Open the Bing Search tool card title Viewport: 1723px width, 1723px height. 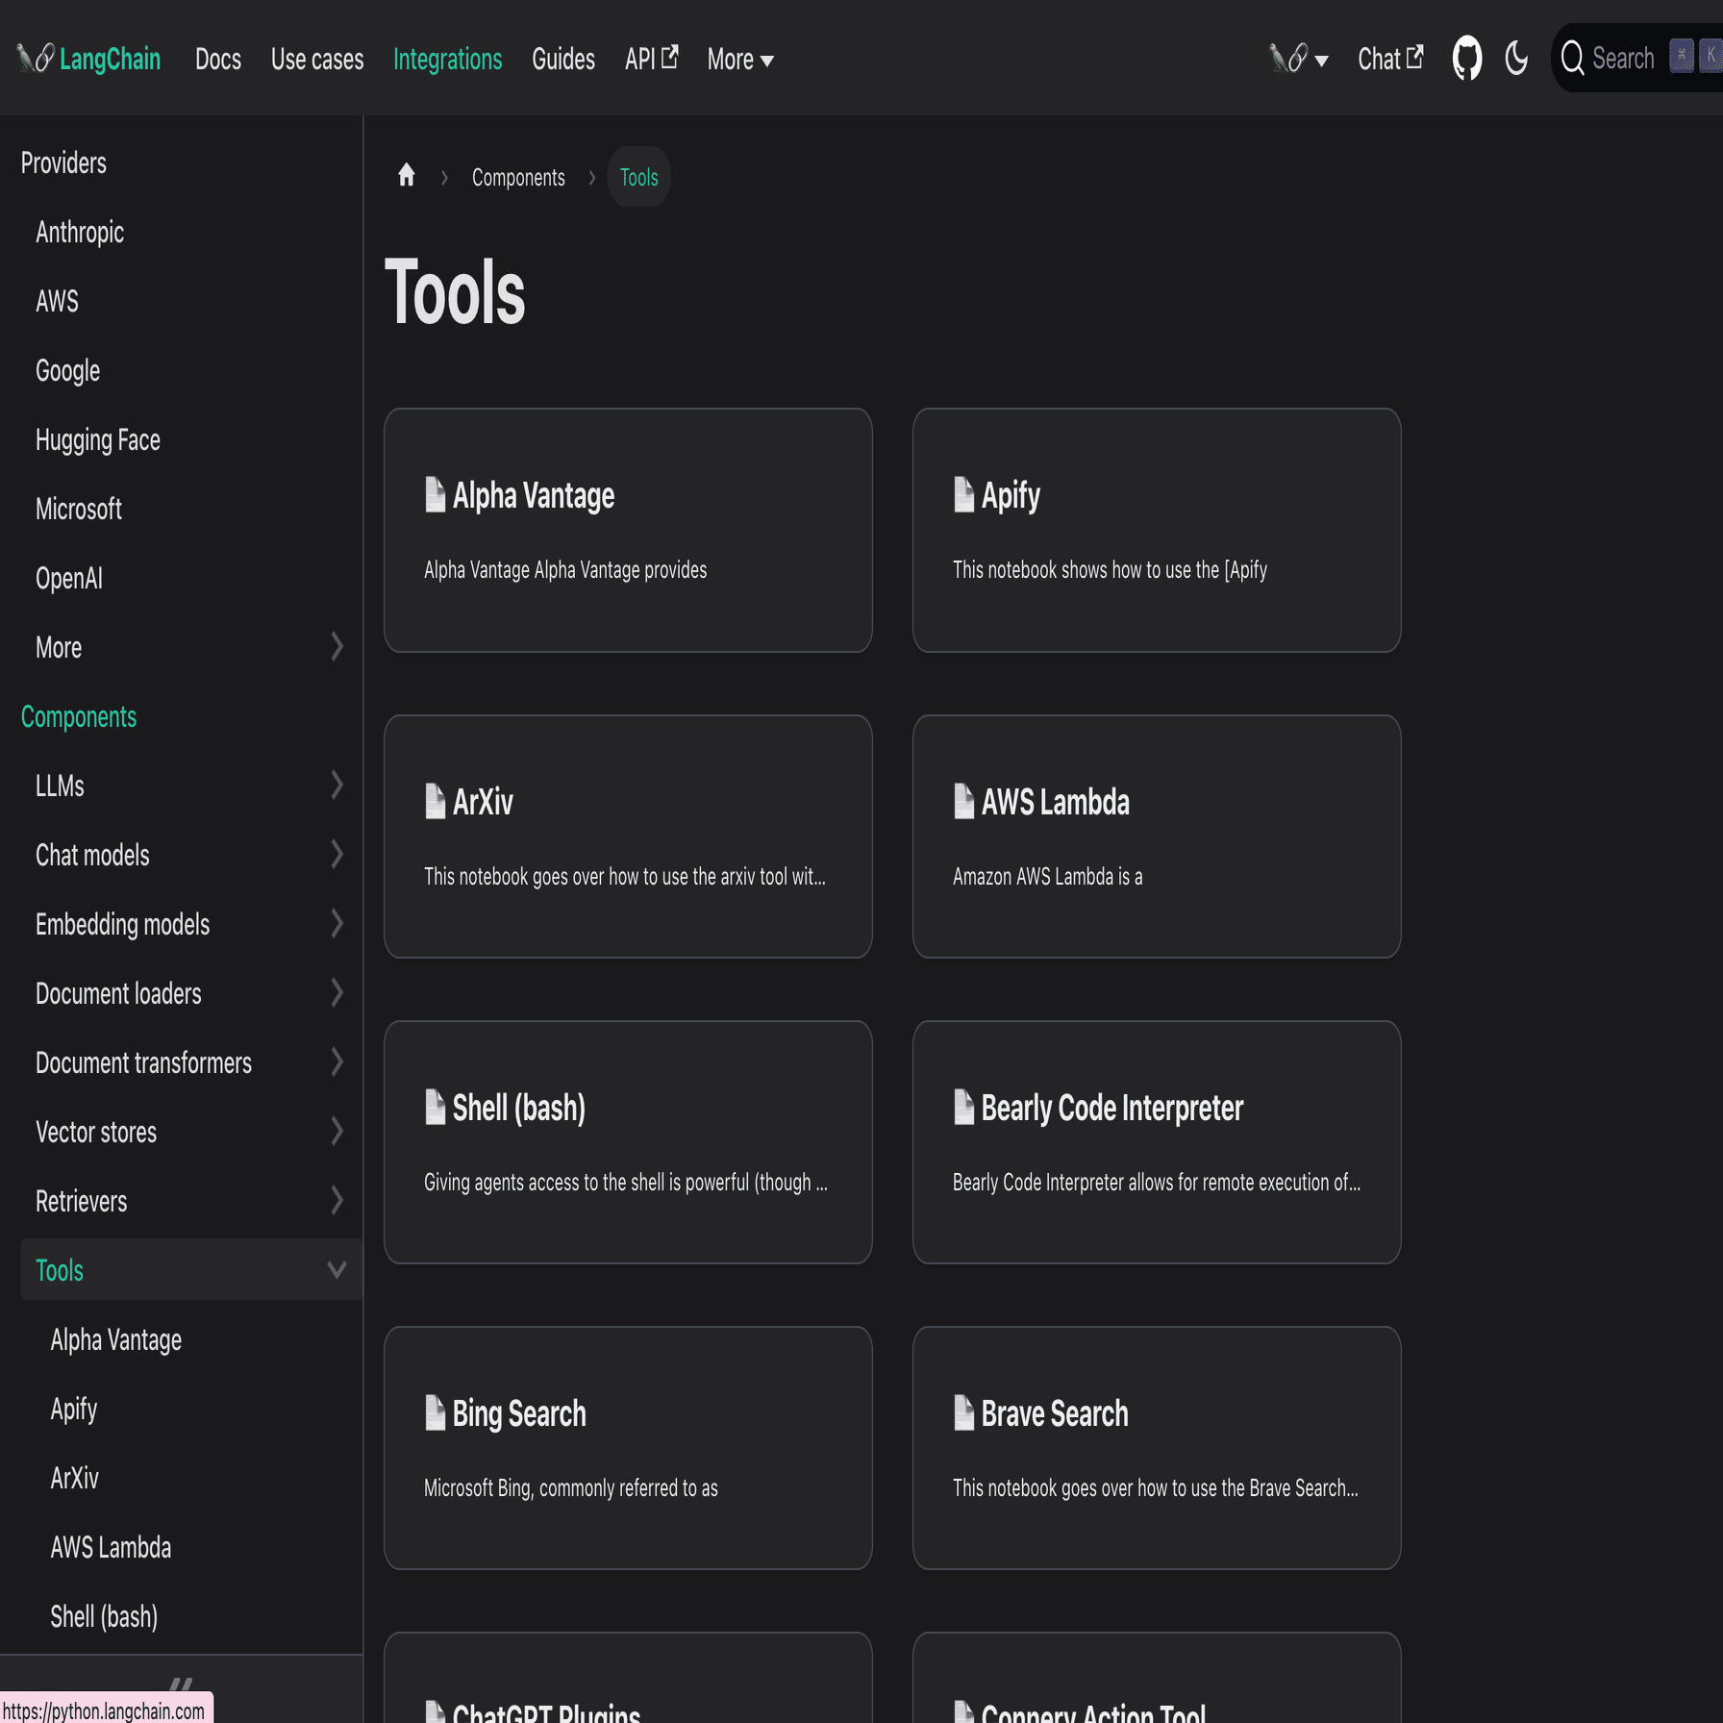(x=519, y=1413)
